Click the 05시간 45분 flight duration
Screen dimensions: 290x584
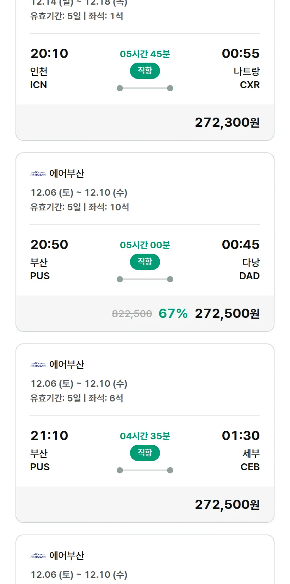click(145, 54)
